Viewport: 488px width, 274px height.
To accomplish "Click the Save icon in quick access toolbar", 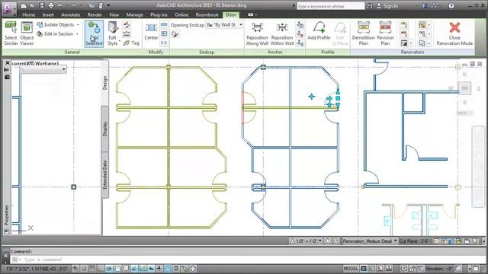I will [x=42, y=5].
